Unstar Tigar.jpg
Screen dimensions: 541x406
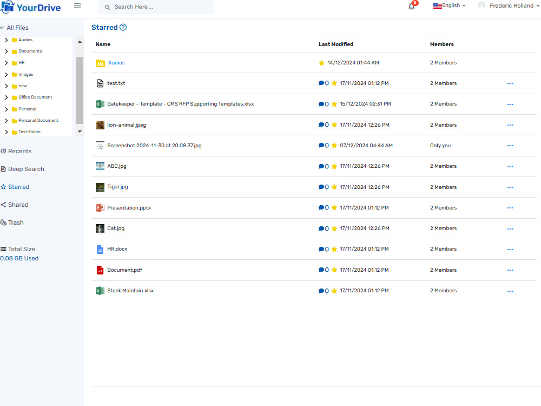(334, 187)
